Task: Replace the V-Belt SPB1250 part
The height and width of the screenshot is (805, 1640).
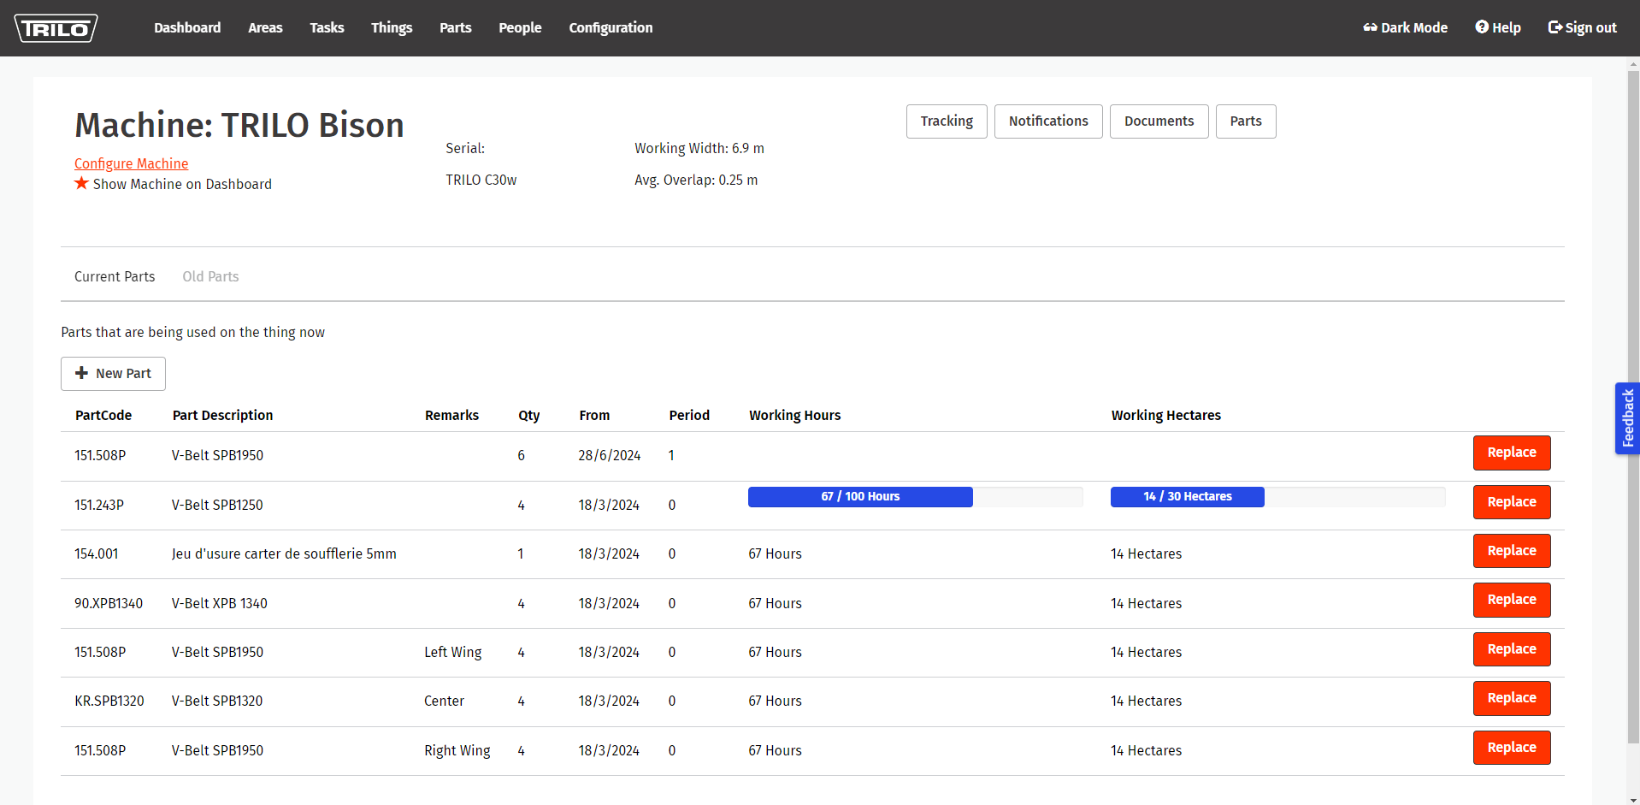Action: (1511, 502)
